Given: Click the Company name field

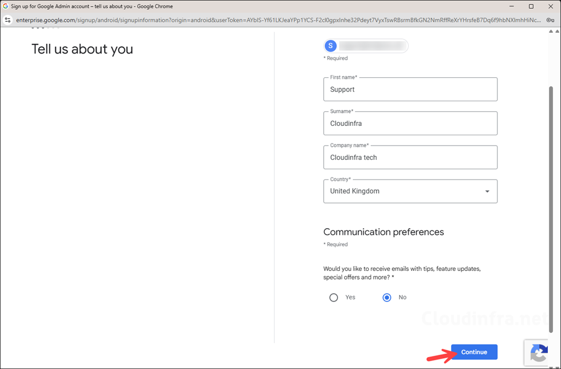Looking at the screenshot, I should tap(410, 157).
